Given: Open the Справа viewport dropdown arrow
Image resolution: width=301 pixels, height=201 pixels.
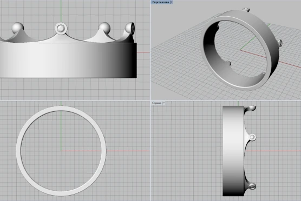Looking at the screenshot, I should (163, 103).
